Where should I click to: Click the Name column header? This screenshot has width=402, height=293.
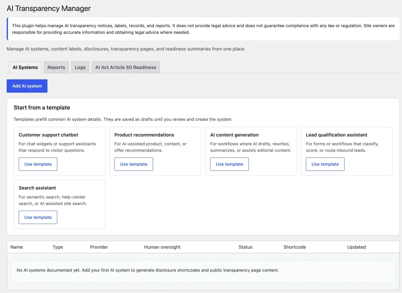(16, 247)
